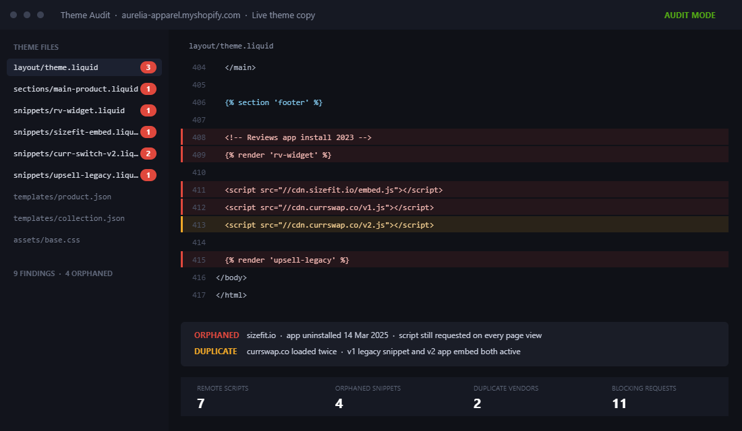Click the sizefit.io app uninstalled message

point(394,335)
